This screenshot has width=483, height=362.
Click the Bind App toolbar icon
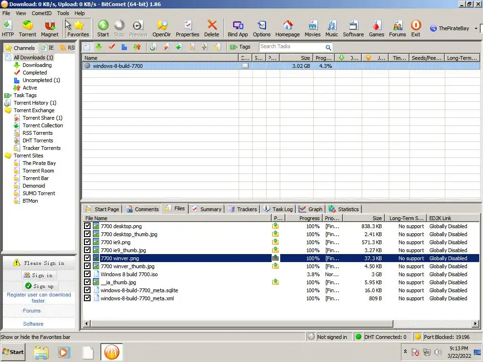tap(238, 28)
